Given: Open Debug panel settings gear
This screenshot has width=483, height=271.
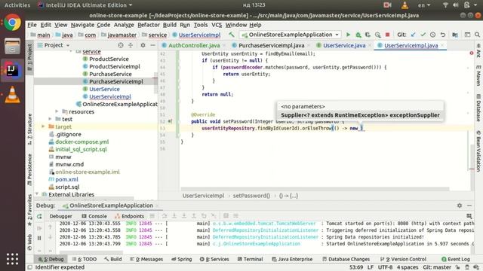Looking at the screenshot, I should (x=460, y=206).
